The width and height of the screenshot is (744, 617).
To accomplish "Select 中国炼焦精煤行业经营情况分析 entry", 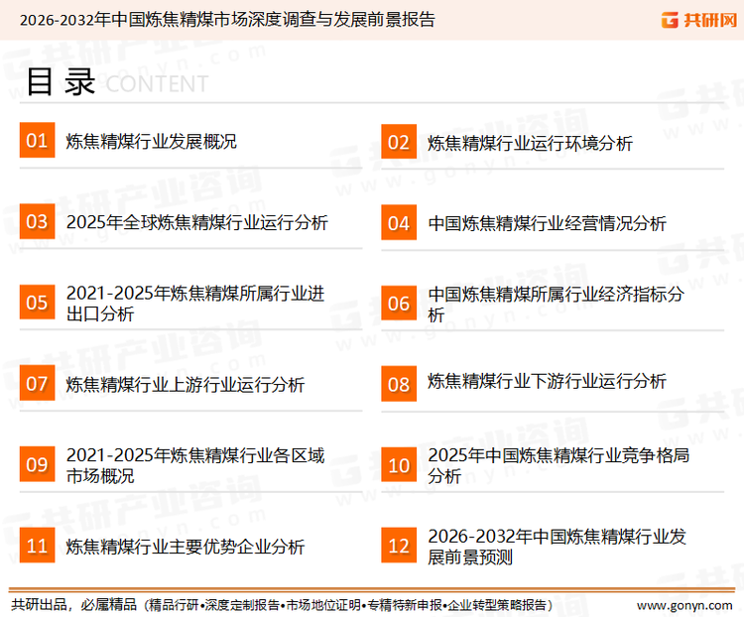I will pyautogui.click(x=547, y=222).
